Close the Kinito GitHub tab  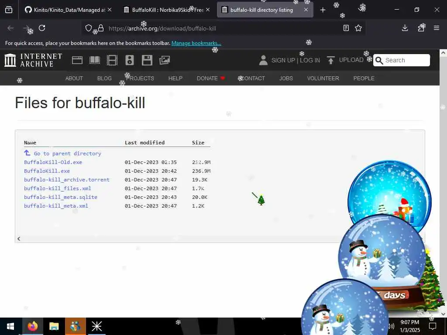tap(110, 10)
